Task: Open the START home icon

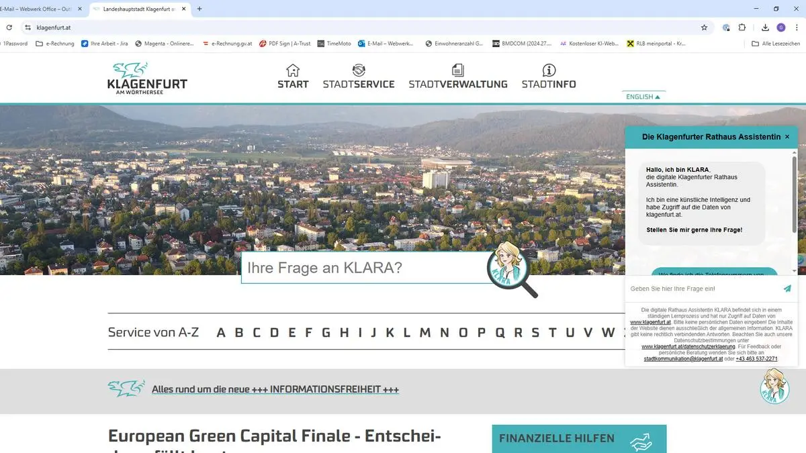Action: click(x=293, y=70)
